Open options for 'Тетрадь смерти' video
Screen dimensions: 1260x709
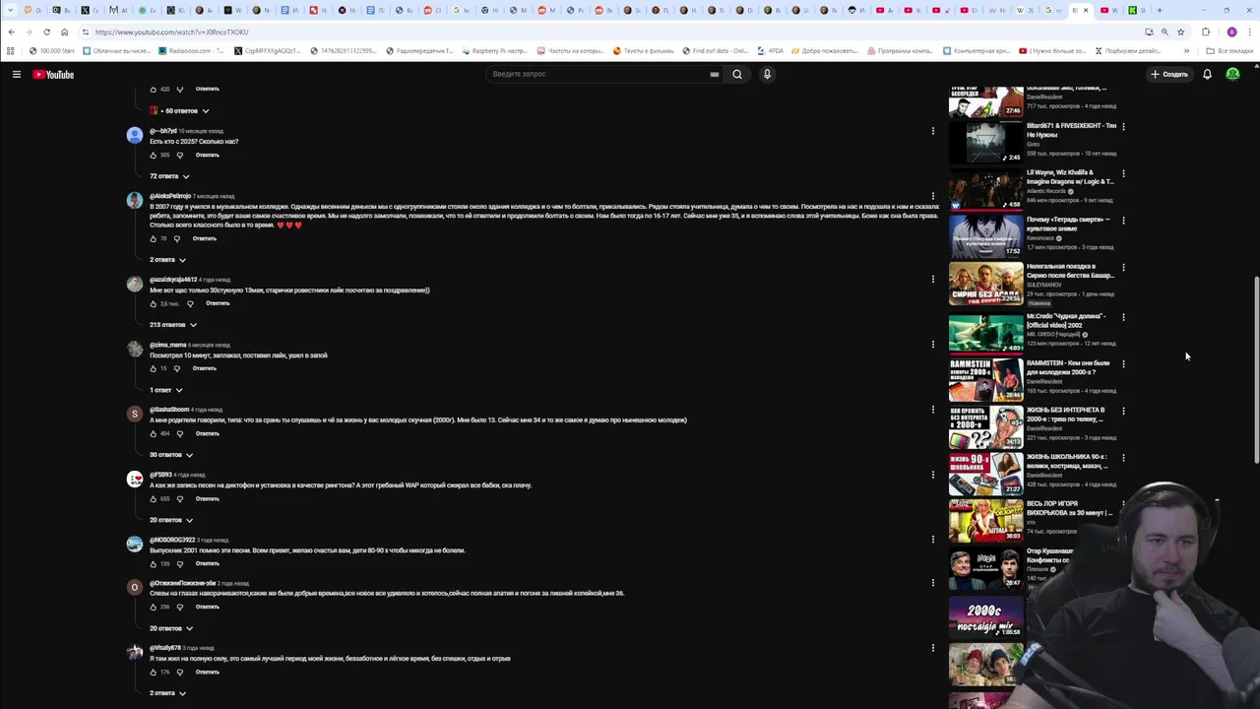1123,221
